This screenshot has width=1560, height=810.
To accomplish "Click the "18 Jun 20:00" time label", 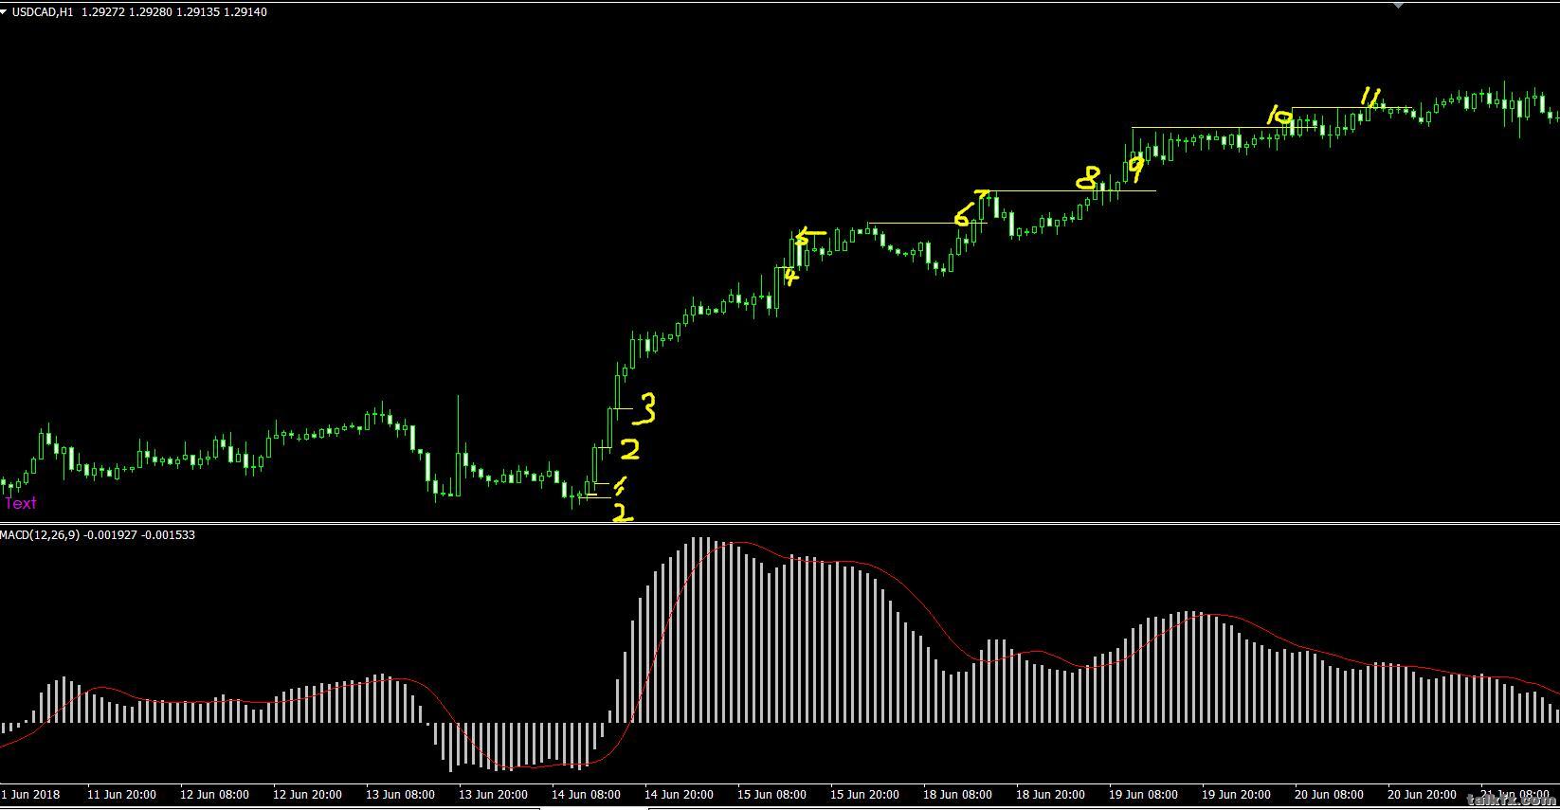I will tap(1051, 794).
